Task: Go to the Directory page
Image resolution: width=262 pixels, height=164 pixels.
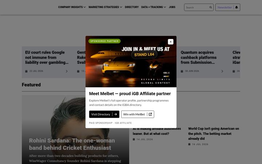Action: point(132,7)
